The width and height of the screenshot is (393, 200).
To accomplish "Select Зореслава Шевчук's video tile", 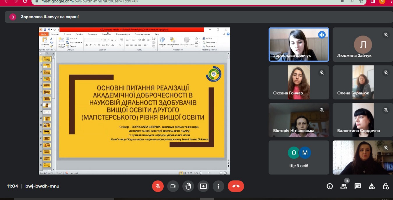I will click(299, 45).
